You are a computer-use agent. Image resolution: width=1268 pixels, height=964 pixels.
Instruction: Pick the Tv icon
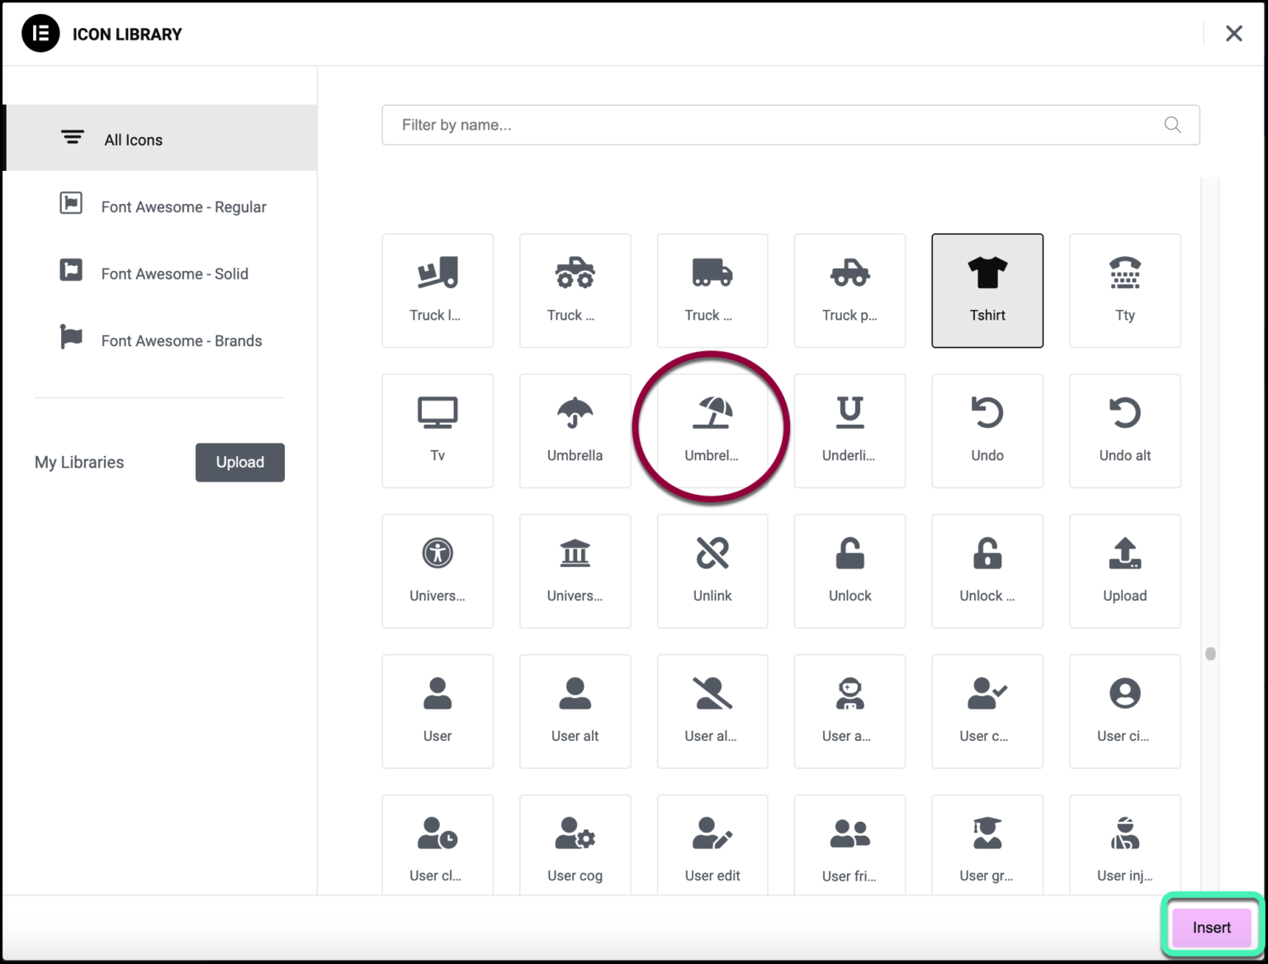click(438, 430)
